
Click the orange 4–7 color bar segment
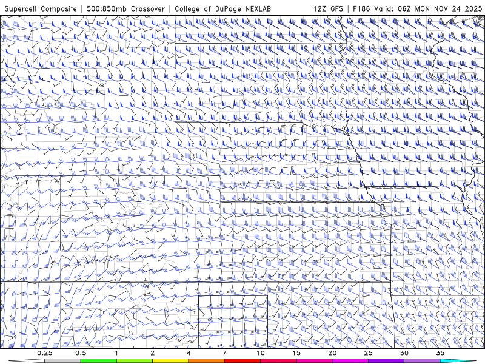click(x=206, y=361)
